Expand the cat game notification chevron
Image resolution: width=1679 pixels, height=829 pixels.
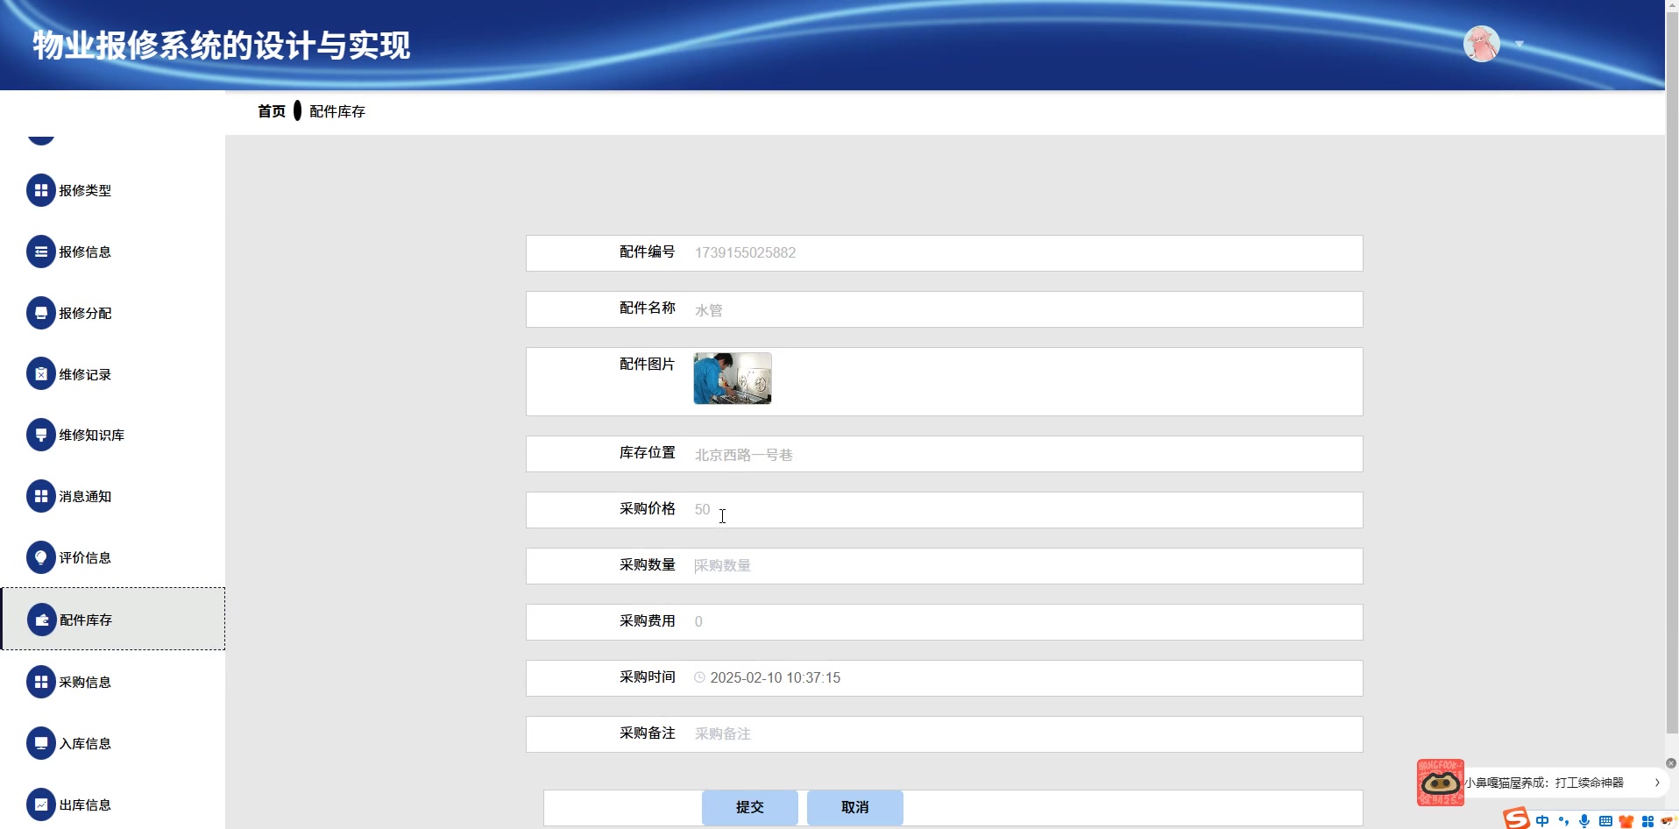pos(1657,783)
